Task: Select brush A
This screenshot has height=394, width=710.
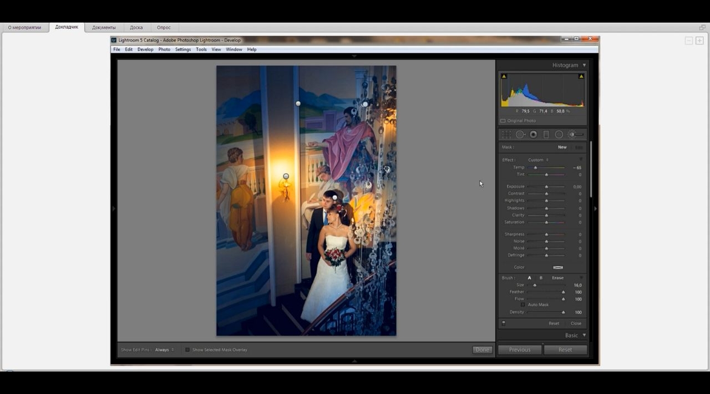Action: pos(529,278)
